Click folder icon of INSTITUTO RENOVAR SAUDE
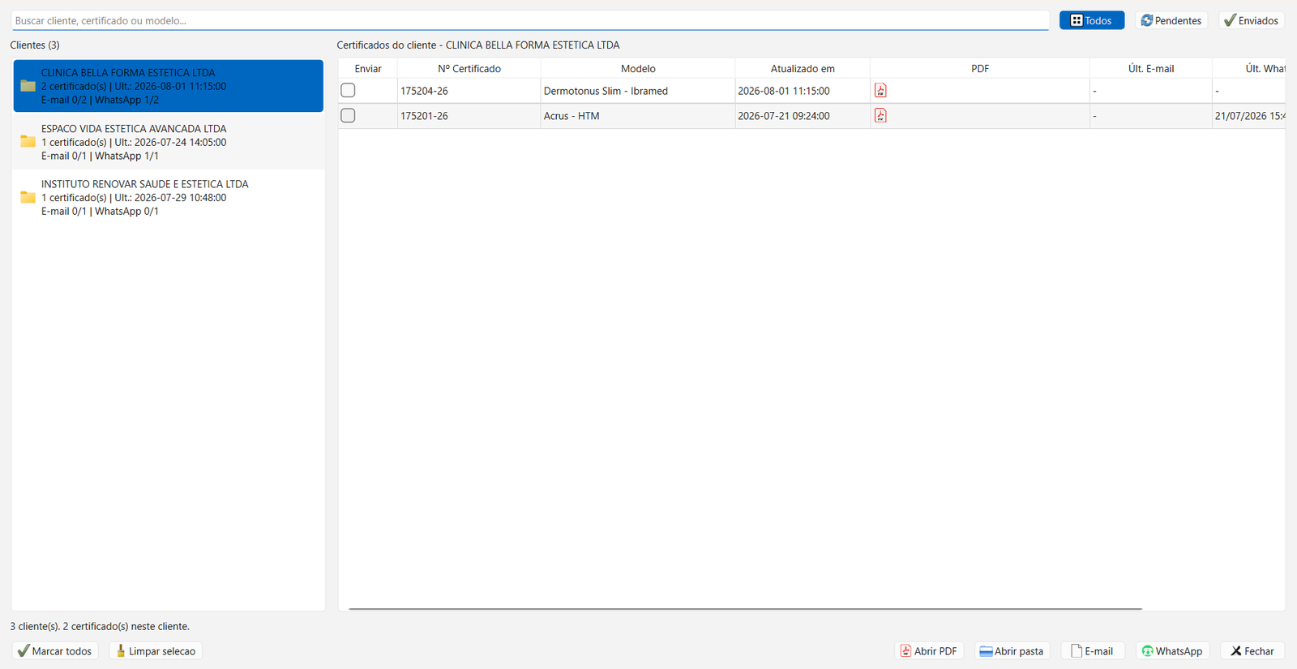1297x669 pixels. click(28, 197)
